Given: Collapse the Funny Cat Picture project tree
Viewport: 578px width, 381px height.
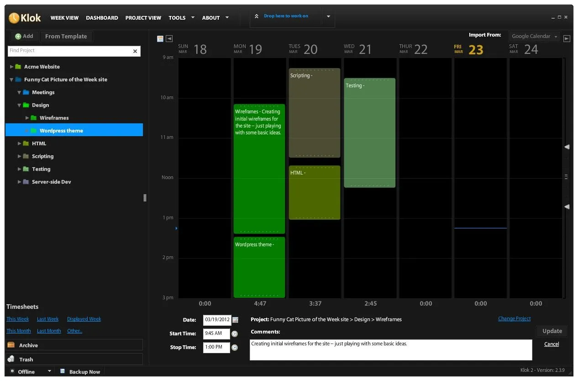Looking at the screenshot, I should pyautogui.click(x=11, y=79).
